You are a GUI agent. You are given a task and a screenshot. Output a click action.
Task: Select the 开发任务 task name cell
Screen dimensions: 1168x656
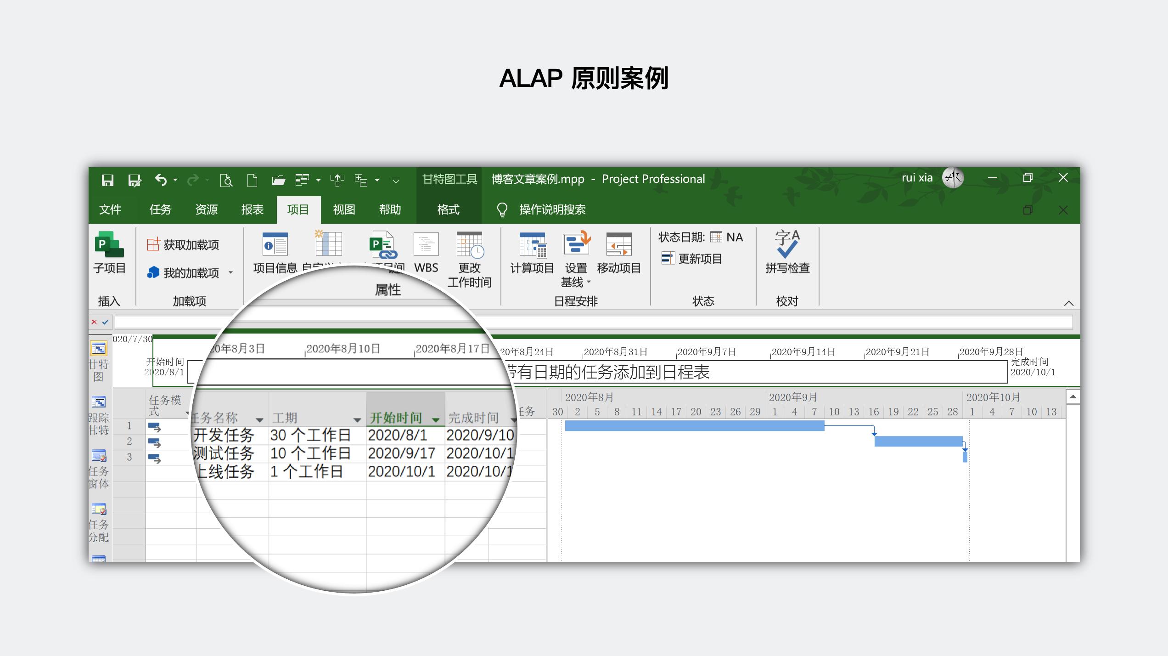[230, 435]
